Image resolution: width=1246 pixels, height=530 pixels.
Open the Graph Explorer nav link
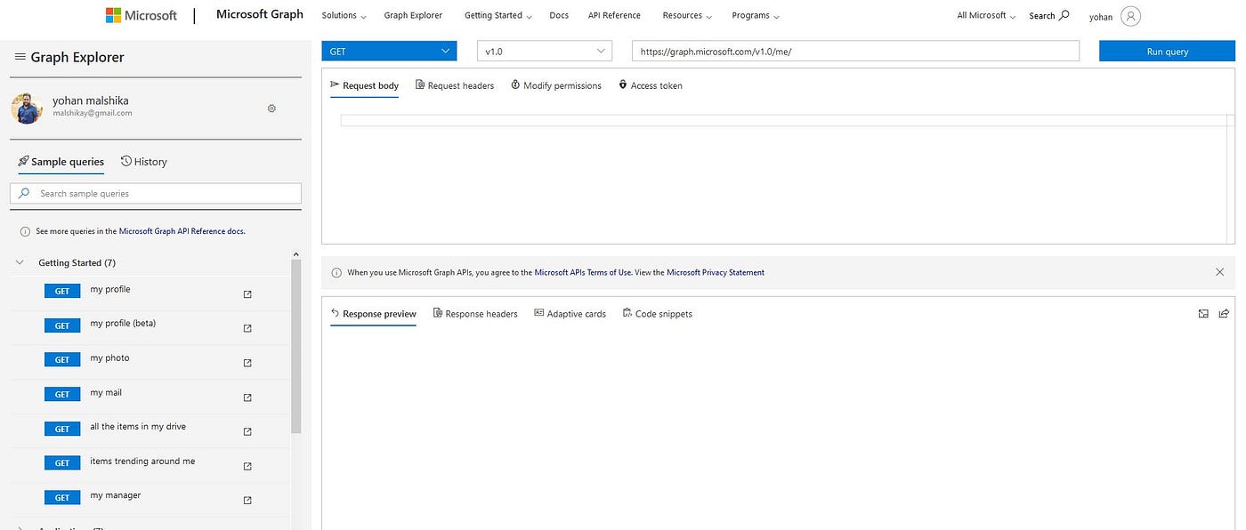click(x=413, y=15)
